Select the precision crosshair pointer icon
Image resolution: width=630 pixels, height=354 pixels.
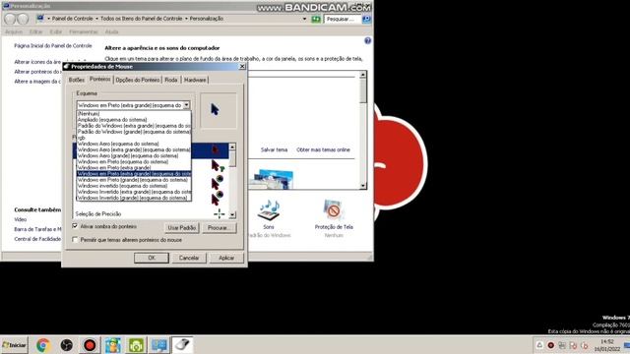(x=219, y=213)
